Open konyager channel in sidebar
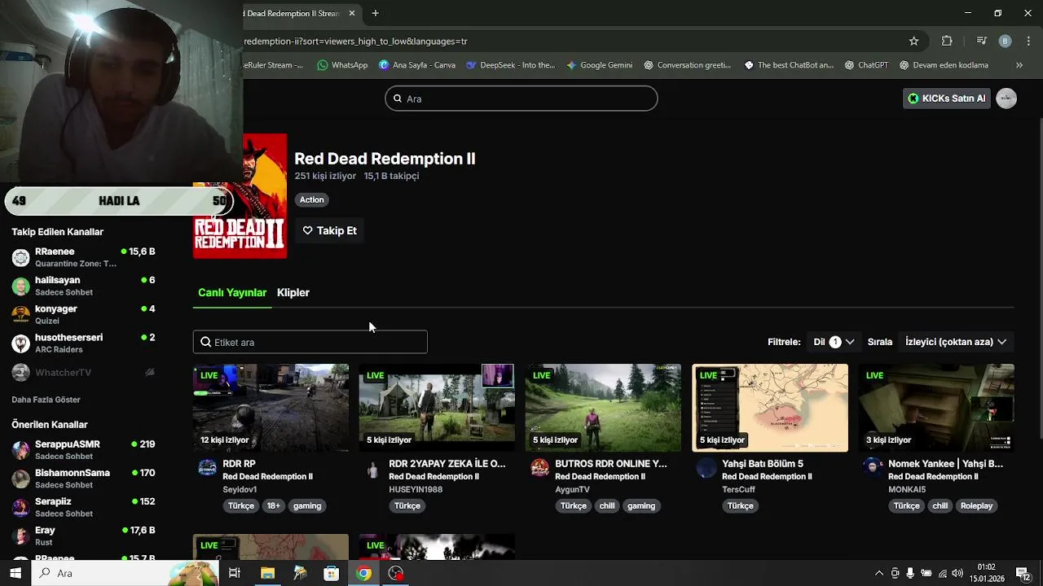This screenshot has width=1043, height=586. click(x=83, y=314)
